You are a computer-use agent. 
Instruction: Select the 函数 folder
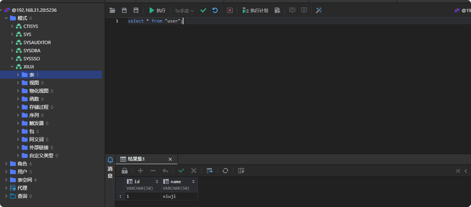tap(34, 99)
